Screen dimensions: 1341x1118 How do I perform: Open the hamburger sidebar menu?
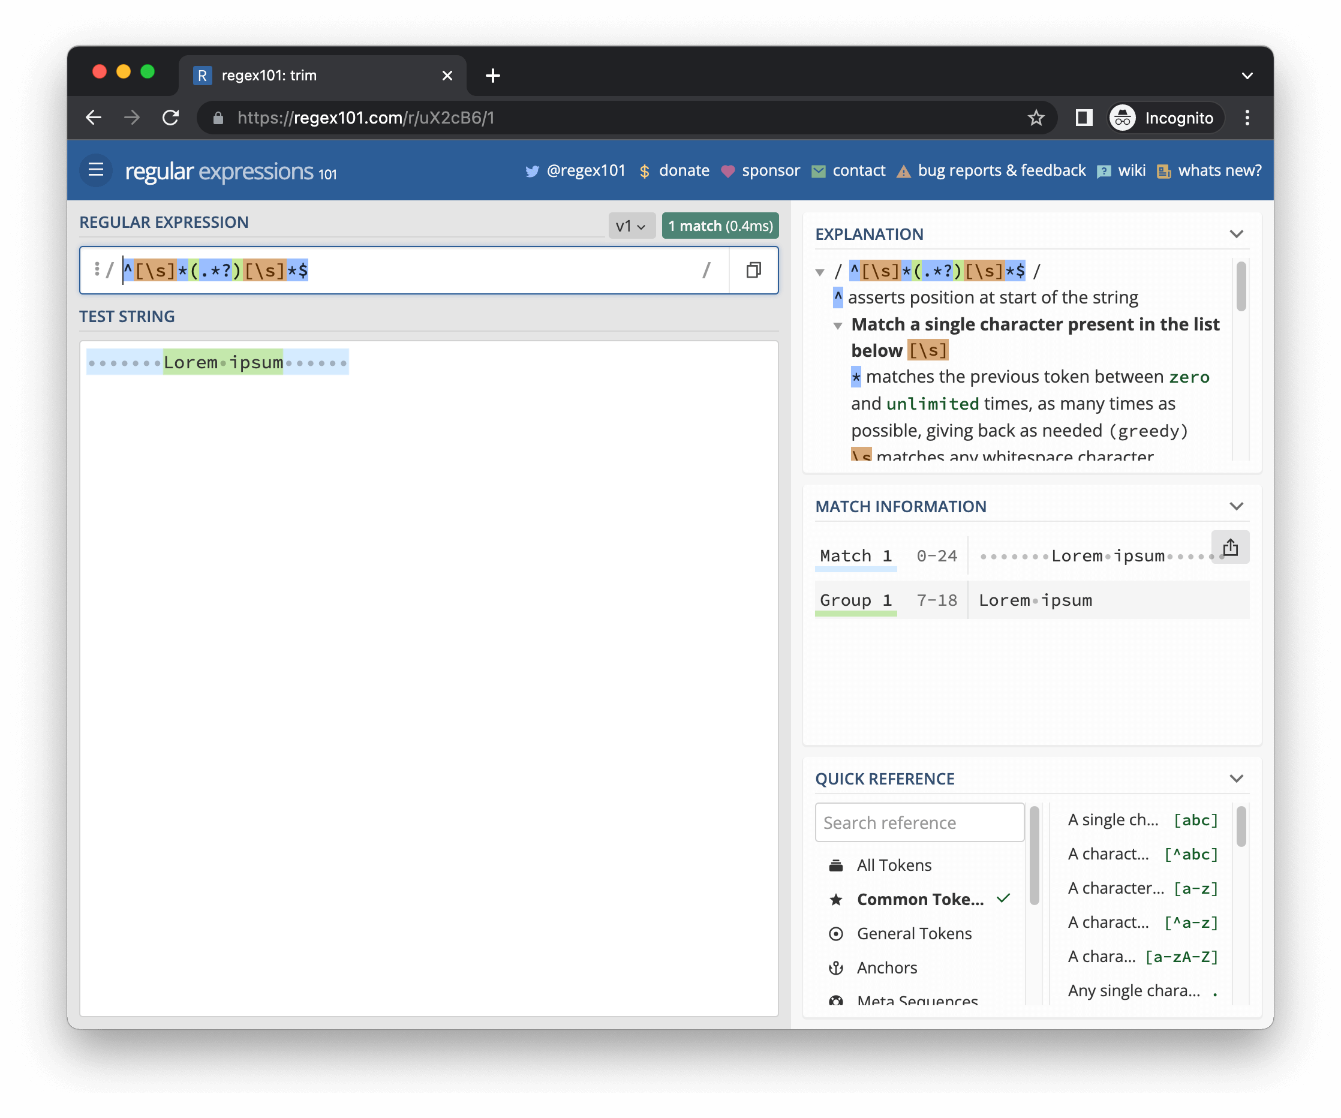pyautogui.click(x=96, y=170)
